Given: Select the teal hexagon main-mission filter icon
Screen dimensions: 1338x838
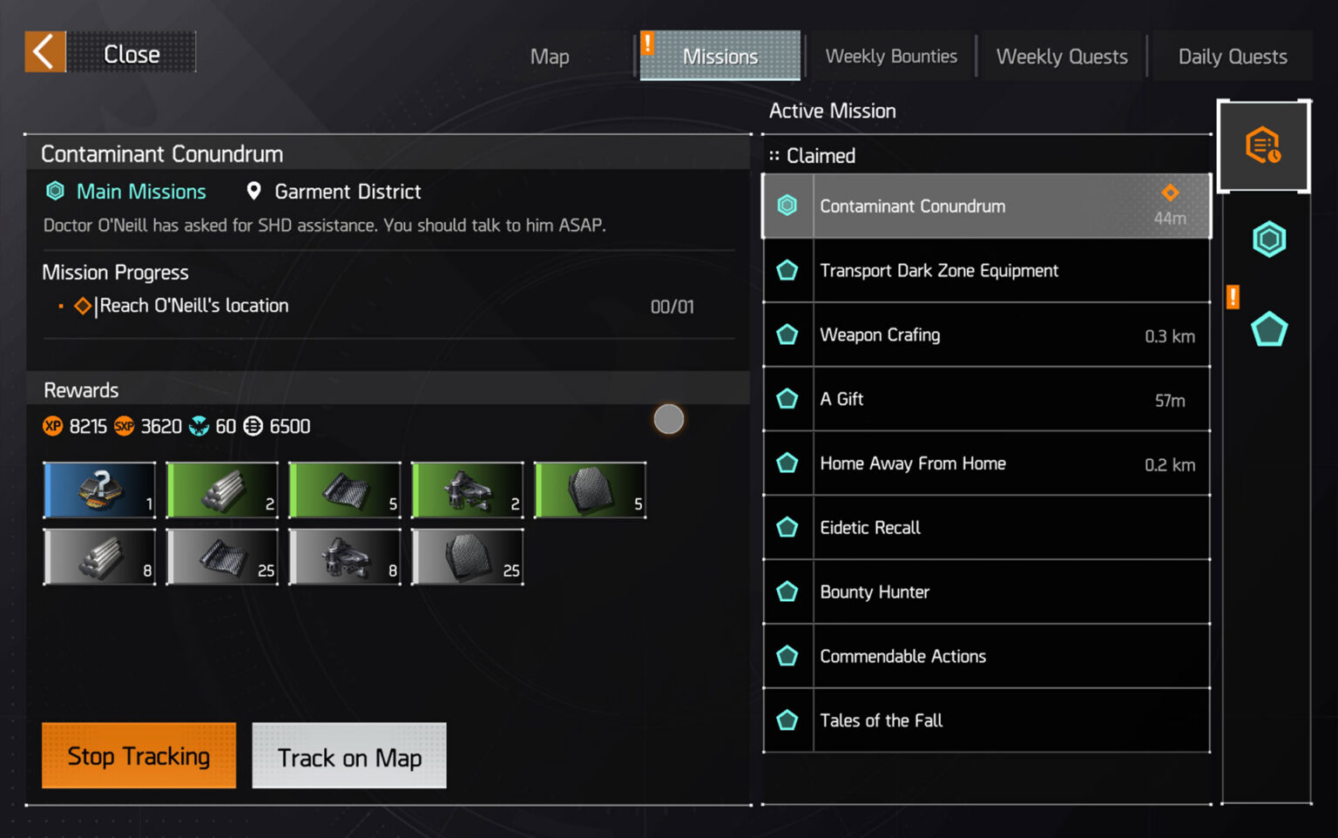Looking at the screenshot, I should (x=1269, y=240).
